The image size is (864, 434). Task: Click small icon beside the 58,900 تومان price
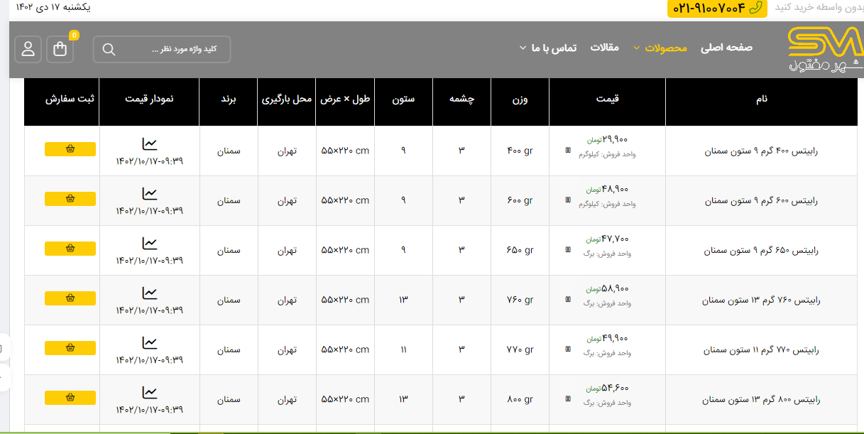[x=567, y=299]
